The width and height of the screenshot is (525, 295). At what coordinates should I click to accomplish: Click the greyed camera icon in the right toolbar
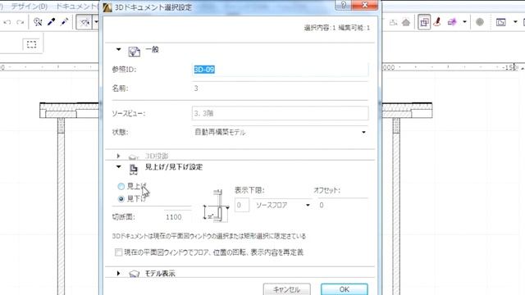tap(393, 22)
